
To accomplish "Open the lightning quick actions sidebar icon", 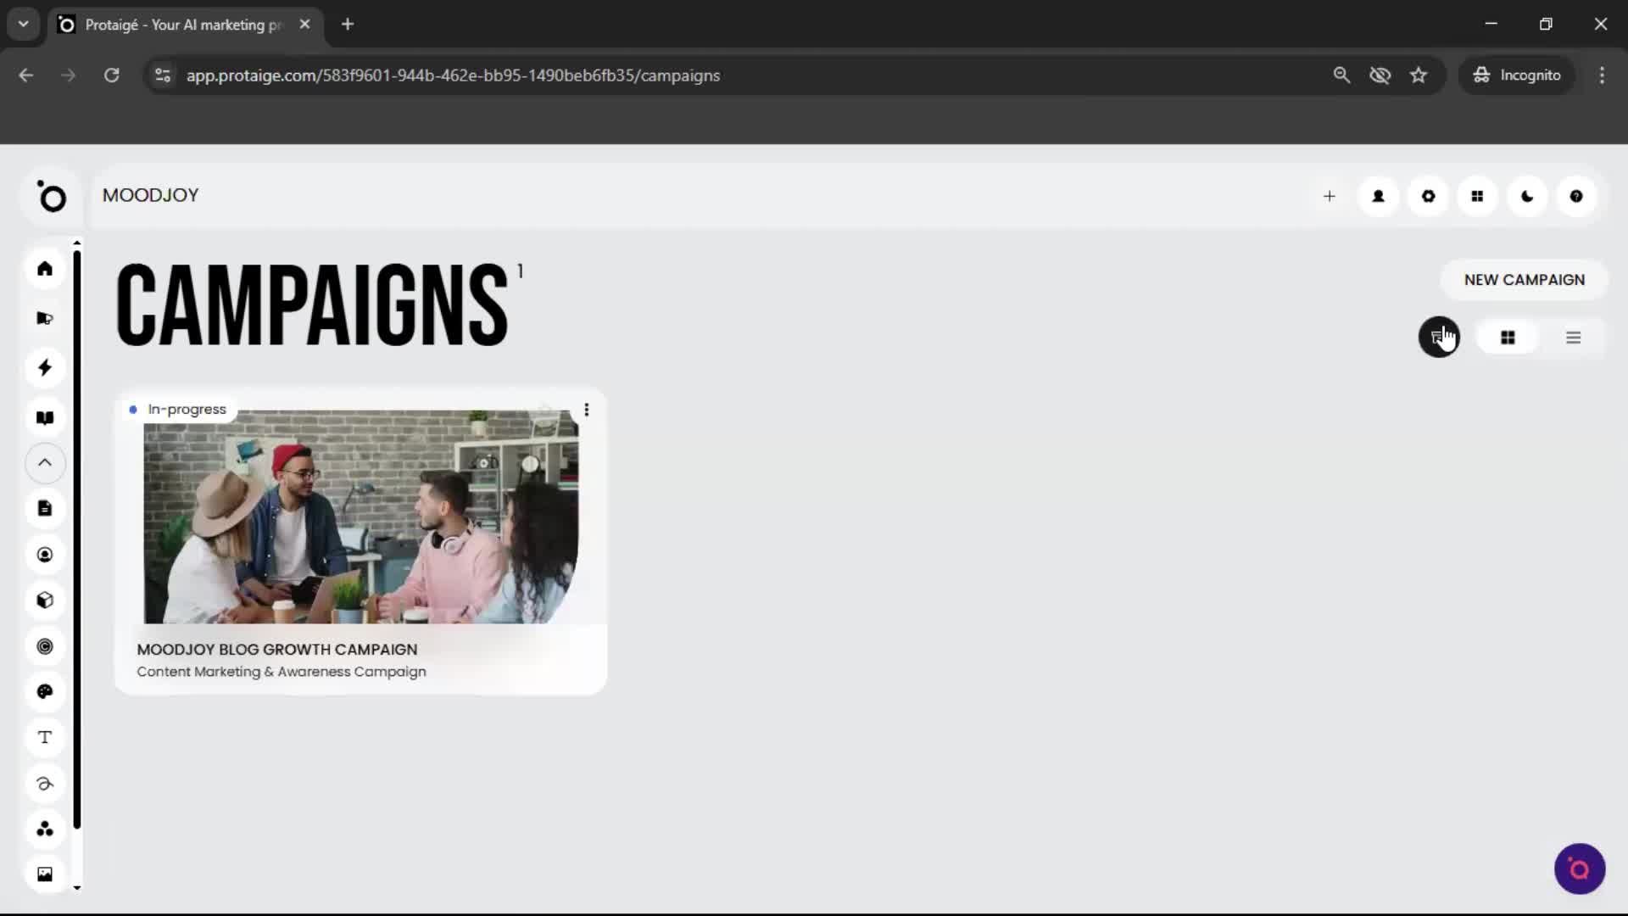I will (x=44, y=367).
